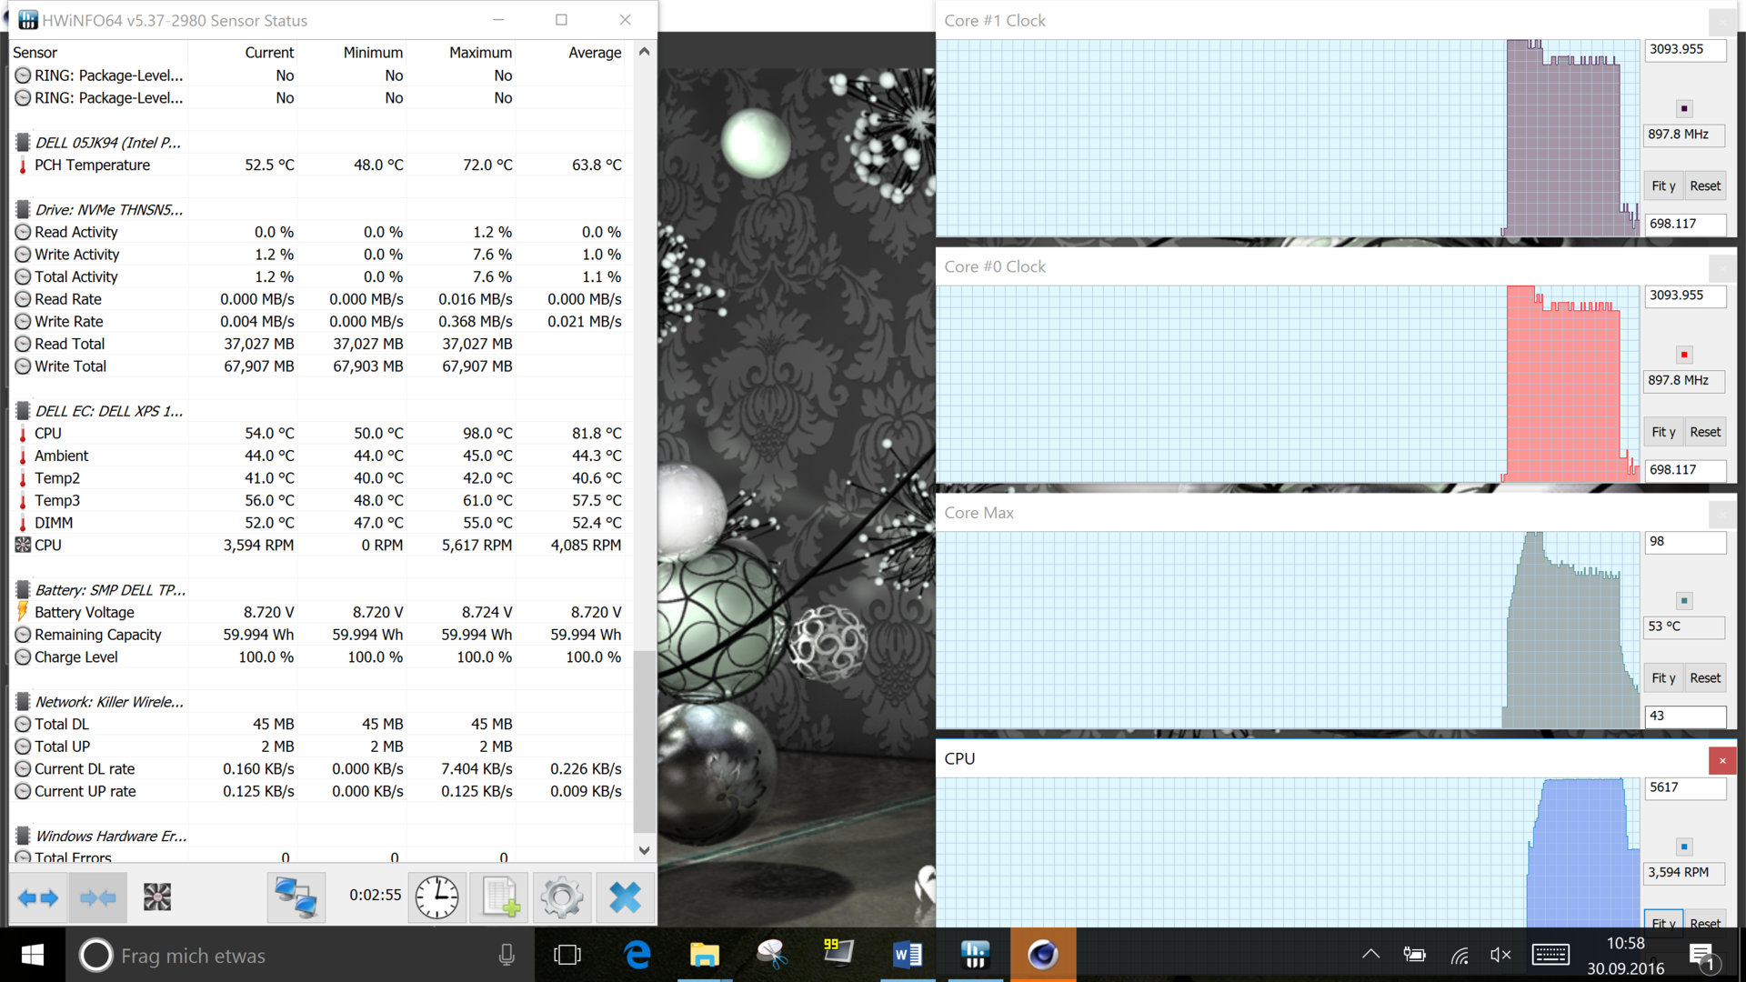The height and width of the screenshot is (982, 1746).
Task: Change CPU fan graph blue color swatch
Action: coord(1684,847)
